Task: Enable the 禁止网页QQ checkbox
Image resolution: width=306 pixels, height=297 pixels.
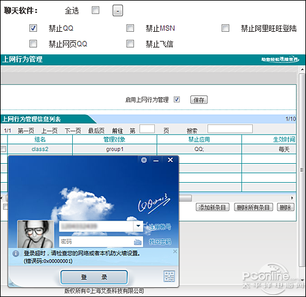Action: [33, 43]
